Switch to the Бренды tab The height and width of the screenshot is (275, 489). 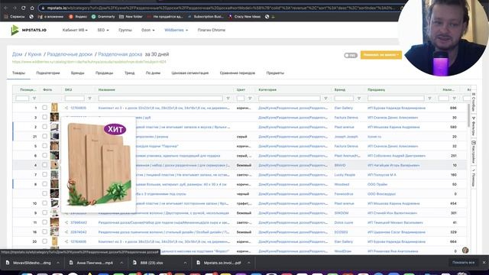point(78,73)
